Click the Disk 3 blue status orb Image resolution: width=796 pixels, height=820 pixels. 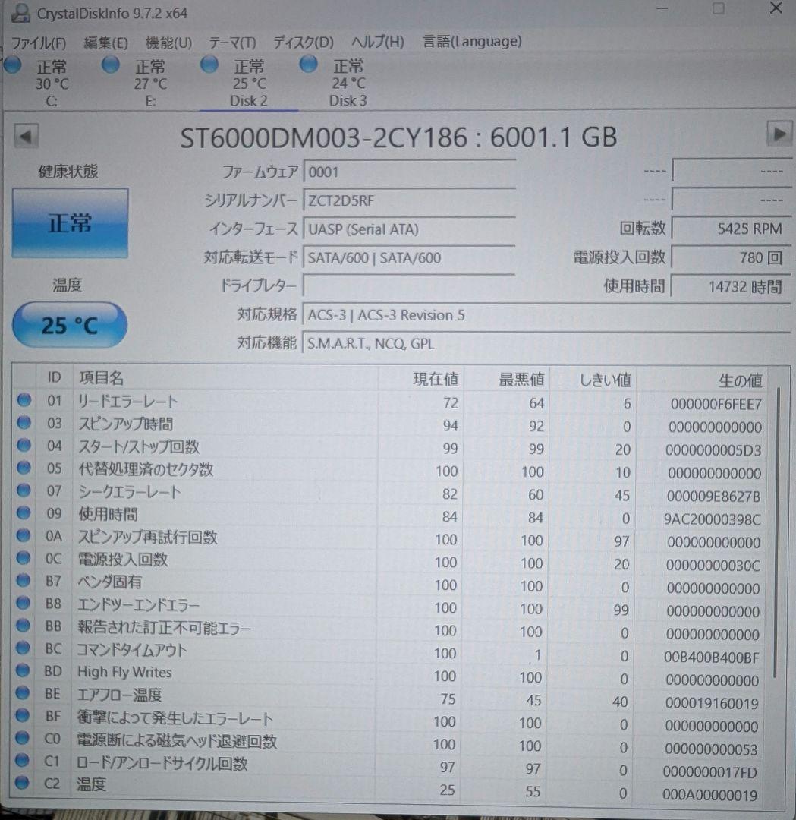click(x=308, y=65)
